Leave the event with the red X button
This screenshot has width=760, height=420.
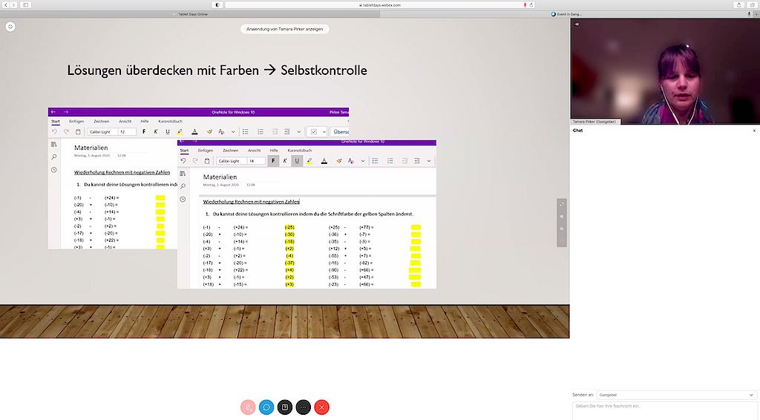coord(321,407)
